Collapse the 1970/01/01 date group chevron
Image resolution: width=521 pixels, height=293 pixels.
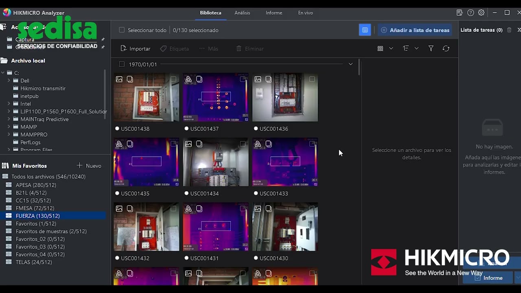click(350, 64)
